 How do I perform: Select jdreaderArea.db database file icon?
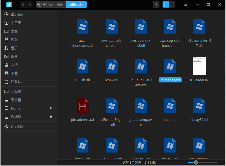[x=83, y=106]
